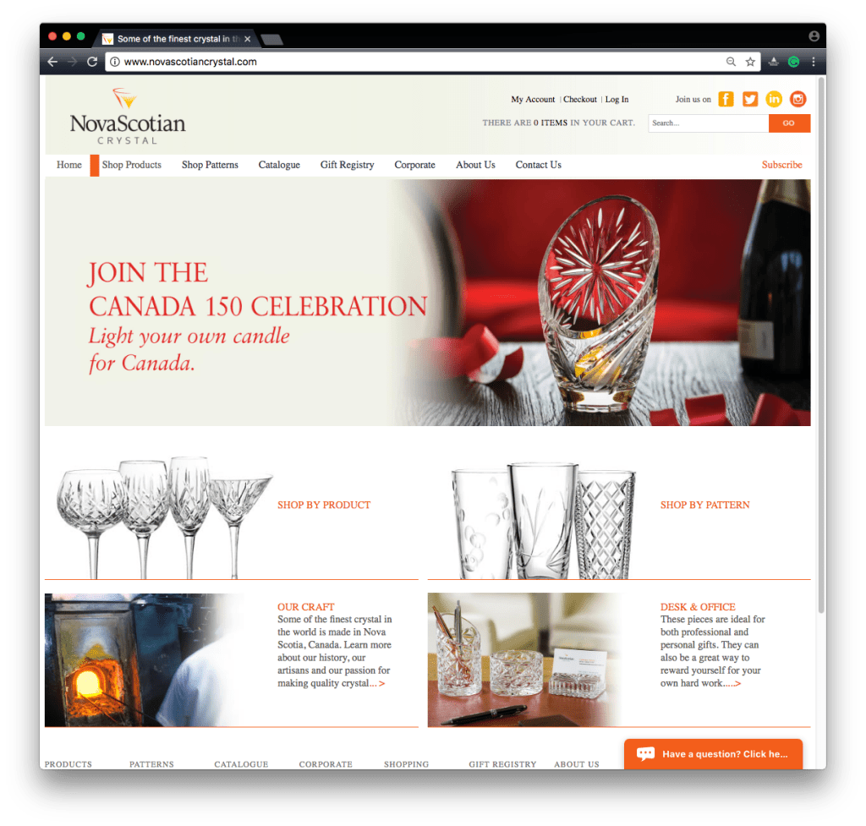Image resolution: width=866 pixels, height=826 pixels.
Task: Open the Shop Products menu
Action: click(x=131, y=165)
